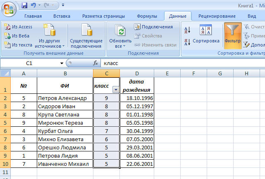Open the filter dropdown in класс header
Viewport: 265px width, 179px height.
(x=116, y=90)
